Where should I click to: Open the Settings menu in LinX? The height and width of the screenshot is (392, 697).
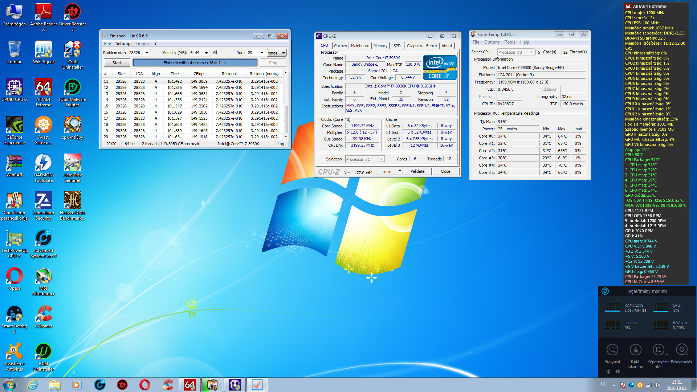[x=123, y=44]
